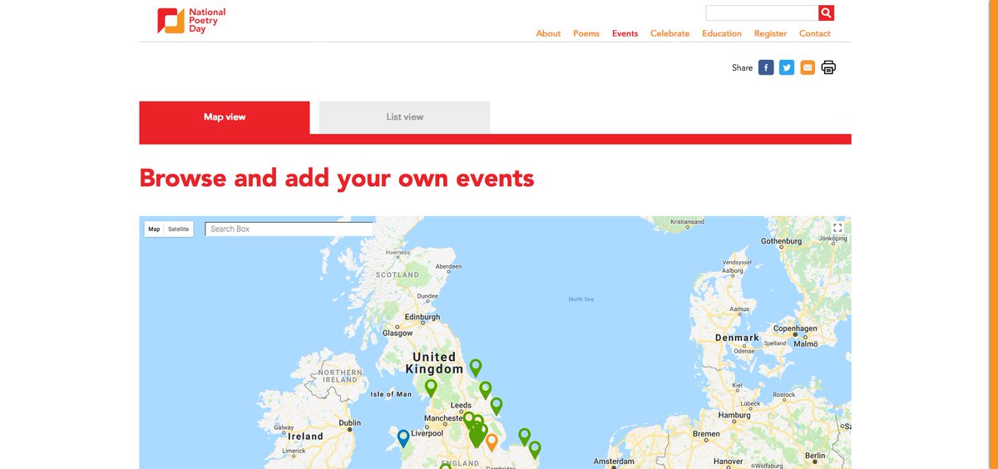Click green pin above Isle of Man label

431,388
